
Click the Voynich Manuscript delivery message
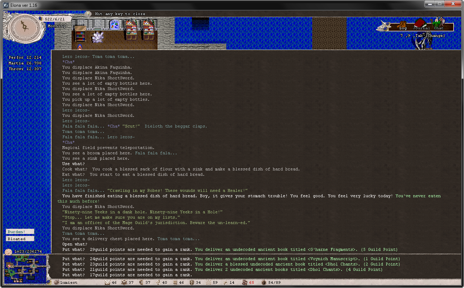click(x=298, y=259)
